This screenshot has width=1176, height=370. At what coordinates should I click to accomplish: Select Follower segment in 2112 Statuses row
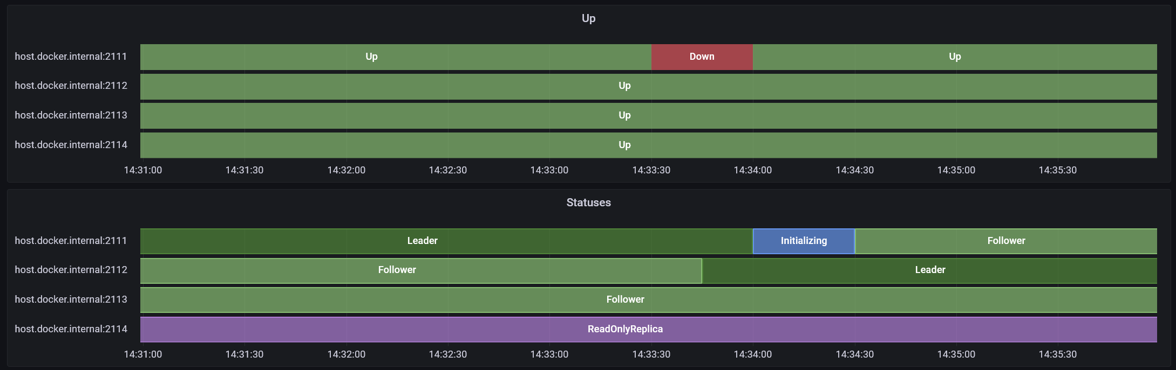tap(397, 270)
